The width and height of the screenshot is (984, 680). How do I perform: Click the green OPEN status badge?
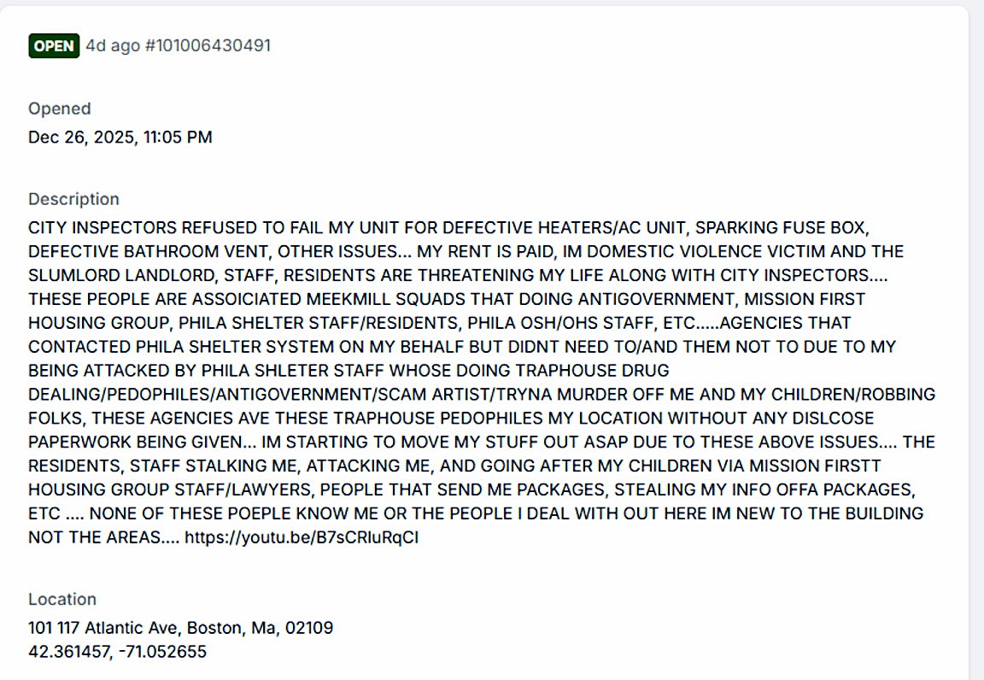click(54, 45)
